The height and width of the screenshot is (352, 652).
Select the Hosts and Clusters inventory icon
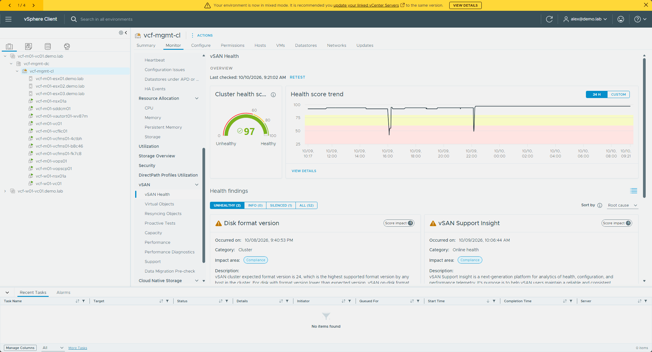pyautogui.click(x=9, y=46)
